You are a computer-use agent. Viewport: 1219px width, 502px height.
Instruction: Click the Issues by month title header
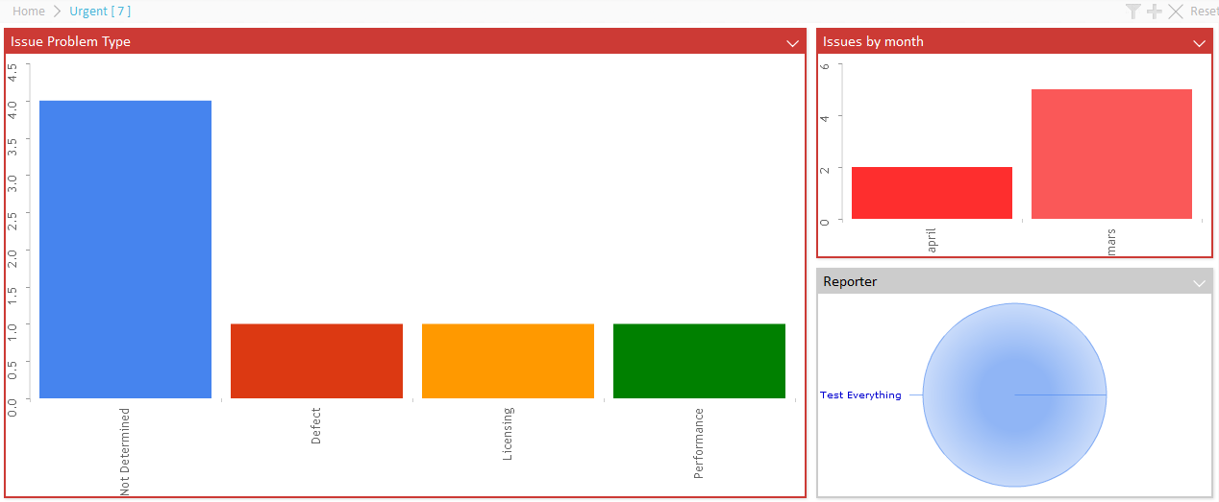[x=873, y=42]
